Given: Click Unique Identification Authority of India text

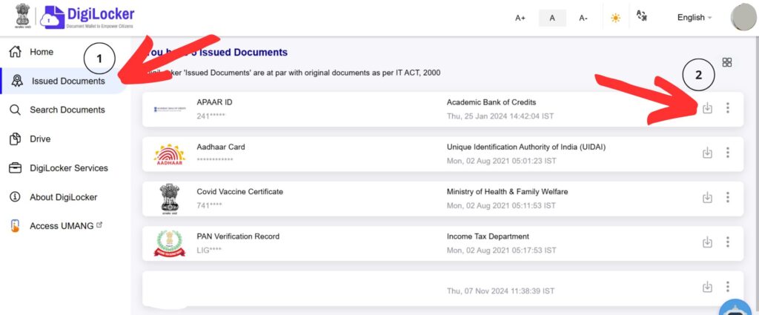Looking at the screenshot, I should 526,147.
